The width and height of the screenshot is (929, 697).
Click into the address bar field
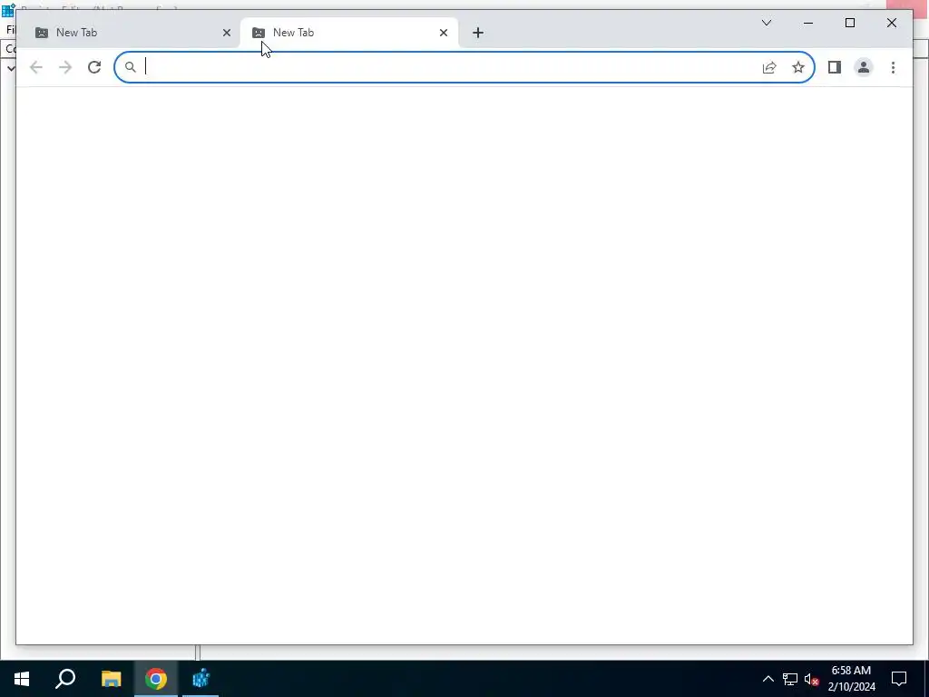tap(464, 67)
